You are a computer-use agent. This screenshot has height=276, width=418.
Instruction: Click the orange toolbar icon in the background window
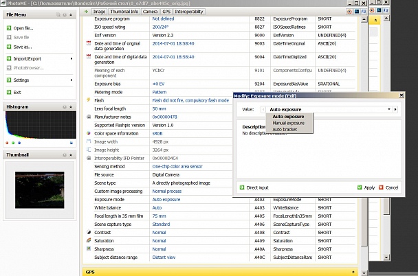pyautogui.click(x=372, y=10)
